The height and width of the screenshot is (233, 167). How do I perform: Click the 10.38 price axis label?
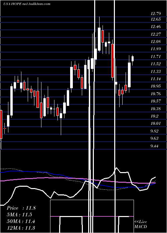pyautogui.click(x=156, y=109)
